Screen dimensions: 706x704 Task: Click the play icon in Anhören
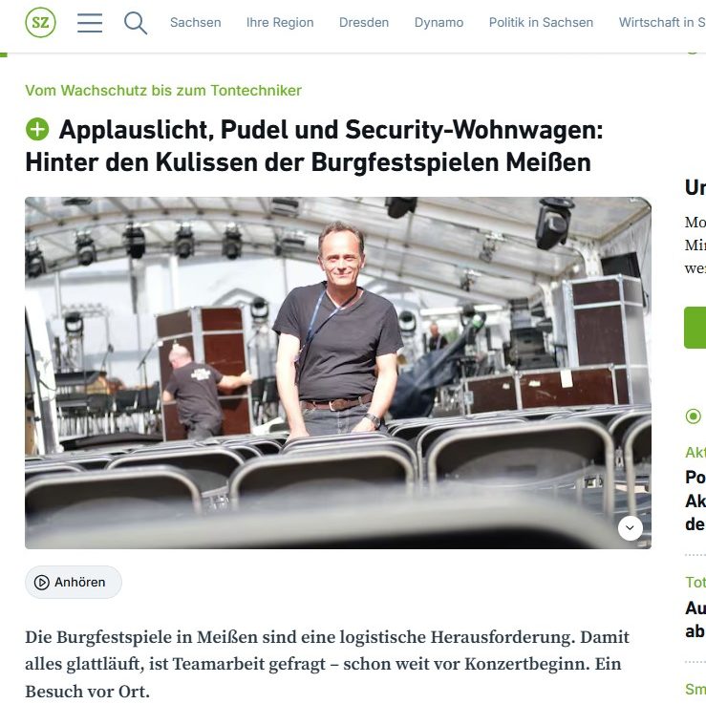(42, 582)
